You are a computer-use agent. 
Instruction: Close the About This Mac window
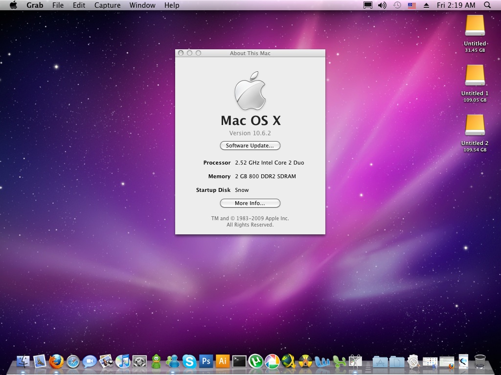pos(181,53)
